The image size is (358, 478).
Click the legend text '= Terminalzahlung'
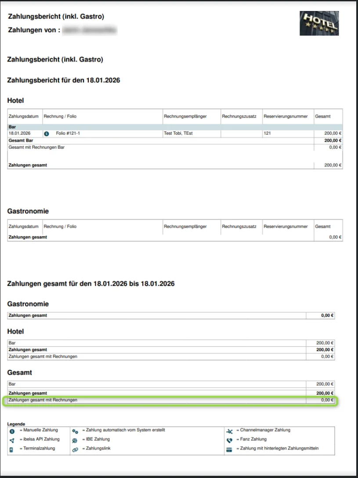pyautogui.click(x=37, y=449)
